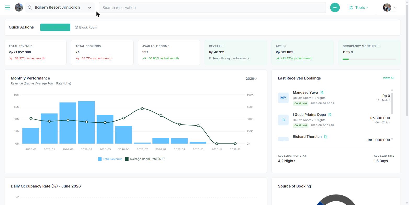This screenshot has width=409, height=205.
Task: Click the 2026-07 ARR line point
Action: (142, 109)
